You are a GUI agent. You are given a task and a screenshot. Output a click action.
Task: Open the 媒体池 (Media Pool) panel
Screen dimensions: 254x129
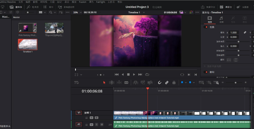point(16,7)
